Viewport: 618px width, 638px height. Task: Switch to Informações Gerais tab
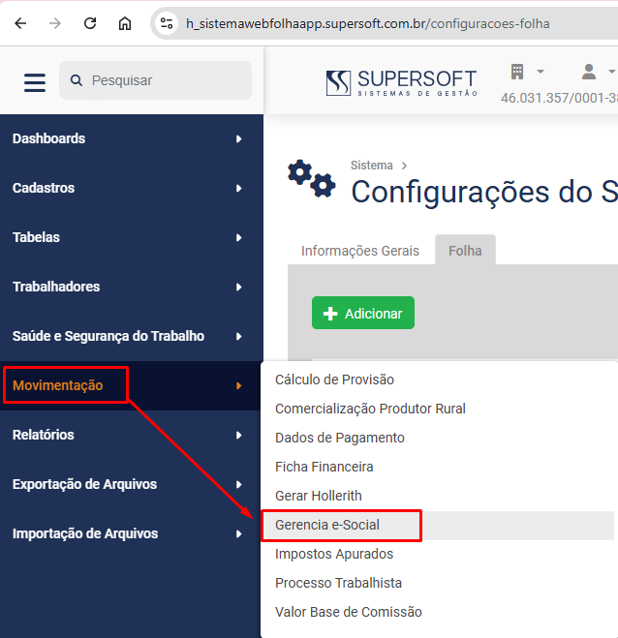click(x=360, y=251)
